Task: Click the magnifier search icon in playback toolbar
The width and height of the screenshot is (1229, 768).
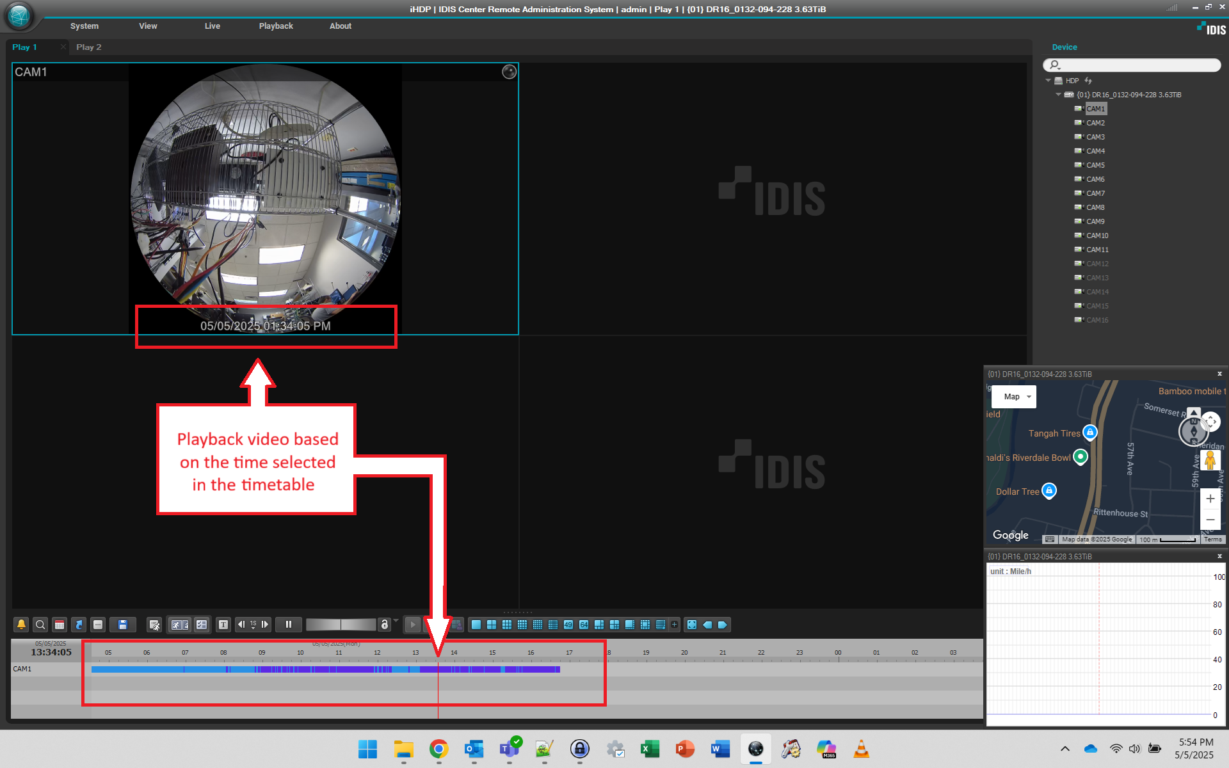Action: [40, 625]
